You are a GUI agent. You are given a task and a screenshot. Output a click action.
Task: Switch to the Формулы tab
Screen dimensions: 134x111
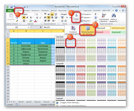[x=45, y=10]
